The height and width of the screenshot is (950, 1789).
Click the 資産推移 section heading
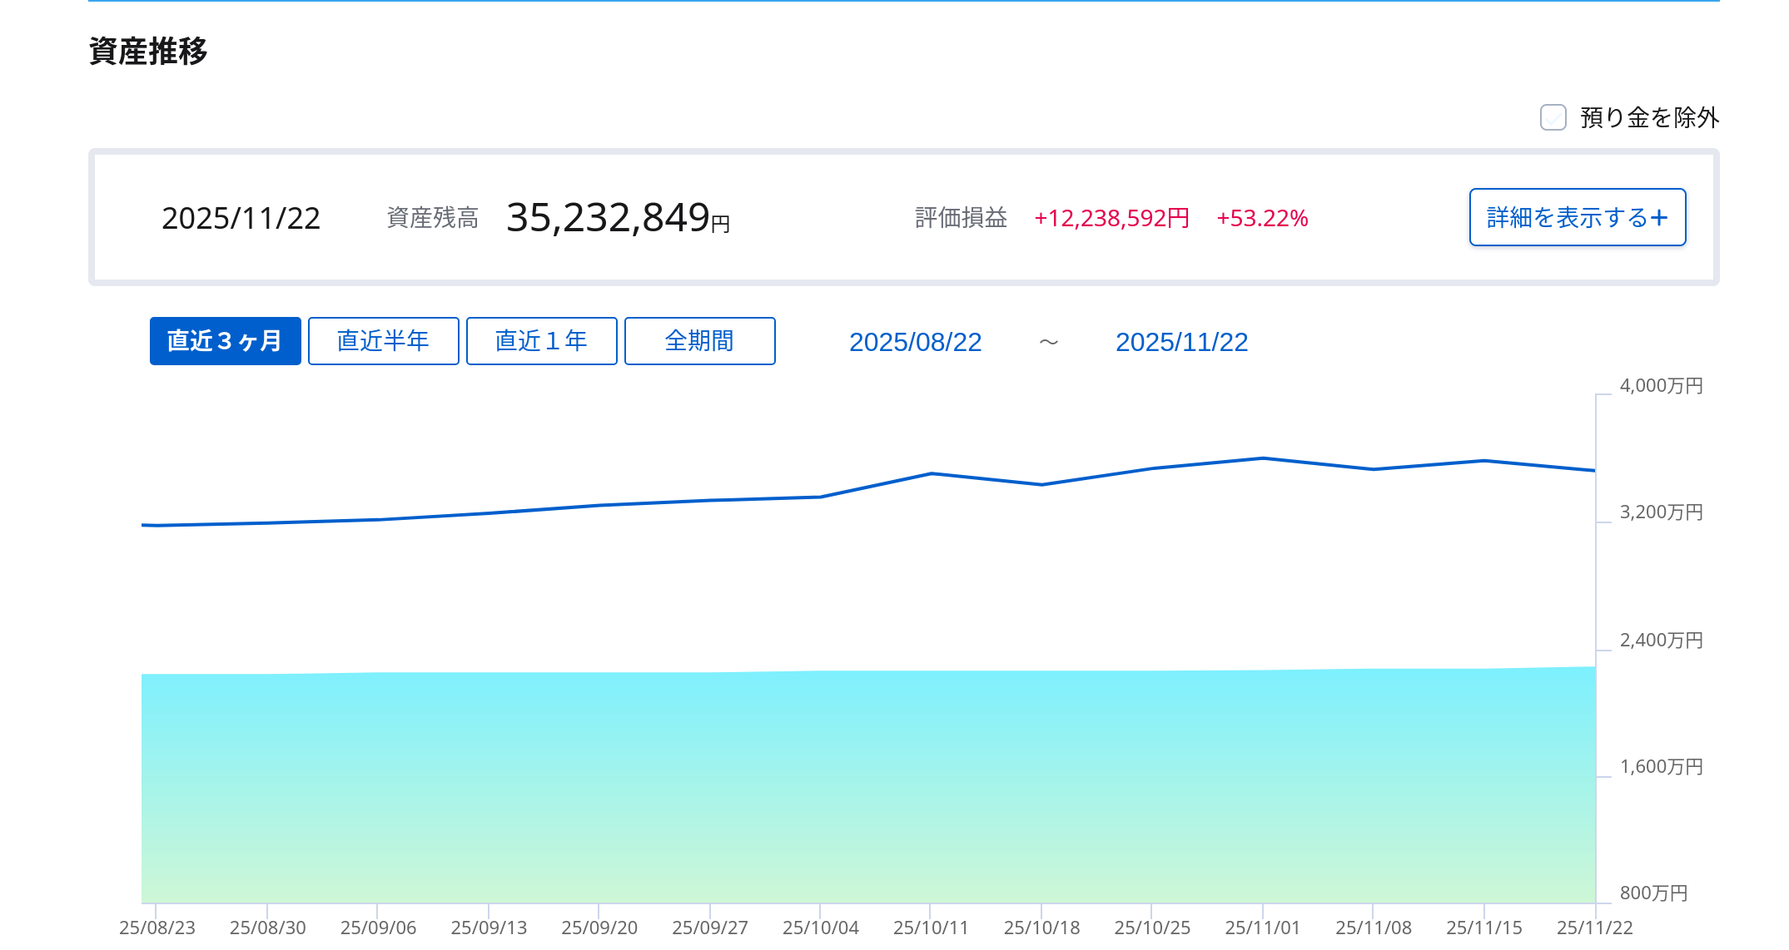pos(148,52)
